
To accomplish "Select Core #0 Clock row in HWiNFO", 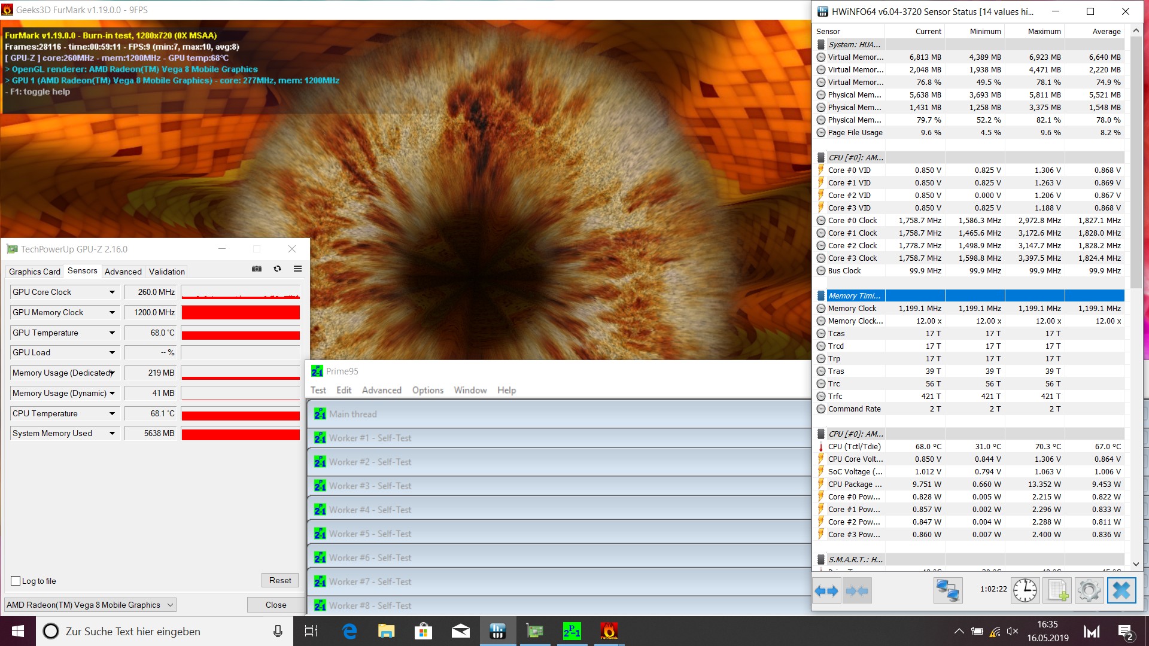I will click(970, 220).
